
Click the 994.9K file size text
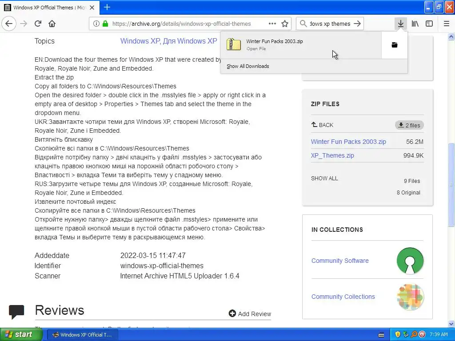click(x=413, y=155)
